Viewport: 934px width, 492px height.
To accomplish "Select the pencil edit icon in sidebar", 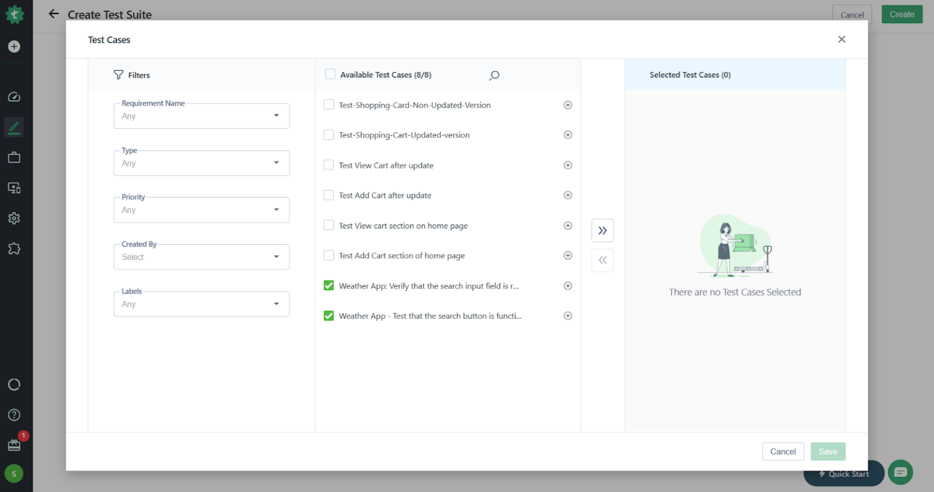I will tap(15, 127).
